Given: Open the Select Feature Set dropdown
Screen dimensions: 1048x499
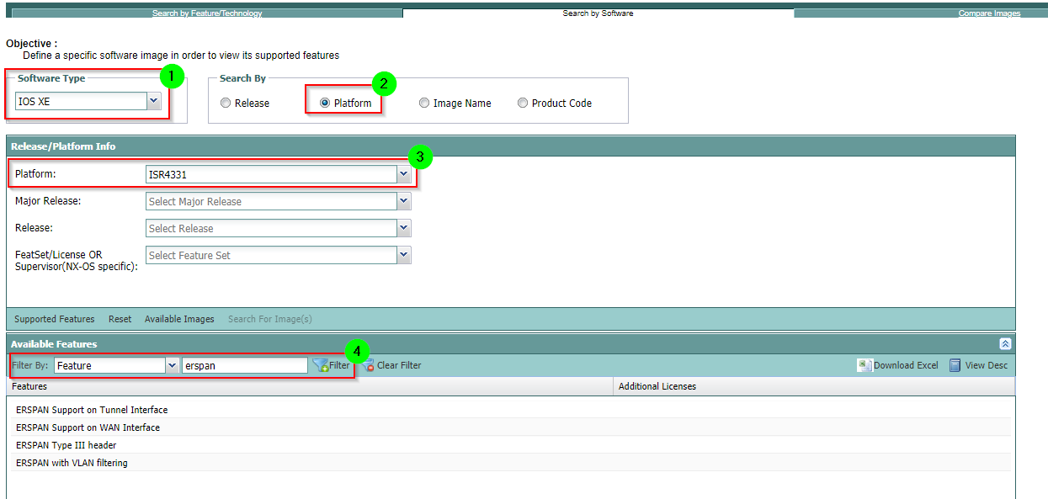Looking at the screenshot, I should [403, 254].
